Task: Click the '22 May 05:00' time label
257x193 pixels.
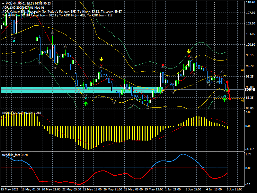Action: point(72,189)
